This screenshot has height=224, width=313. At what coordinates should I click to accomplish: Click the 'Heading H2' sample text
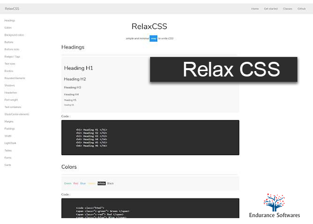(x=75, y=79)
